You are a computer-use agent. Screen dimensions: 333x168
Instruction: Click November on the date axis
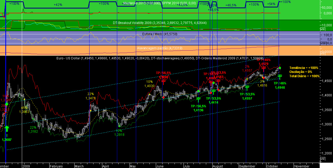tap(302, 166)
